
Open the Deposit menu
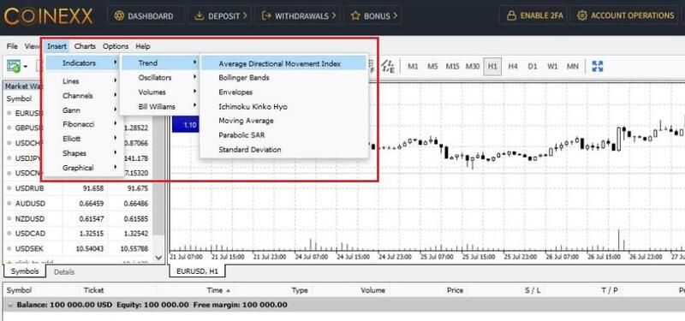click(x=221, y=16)
